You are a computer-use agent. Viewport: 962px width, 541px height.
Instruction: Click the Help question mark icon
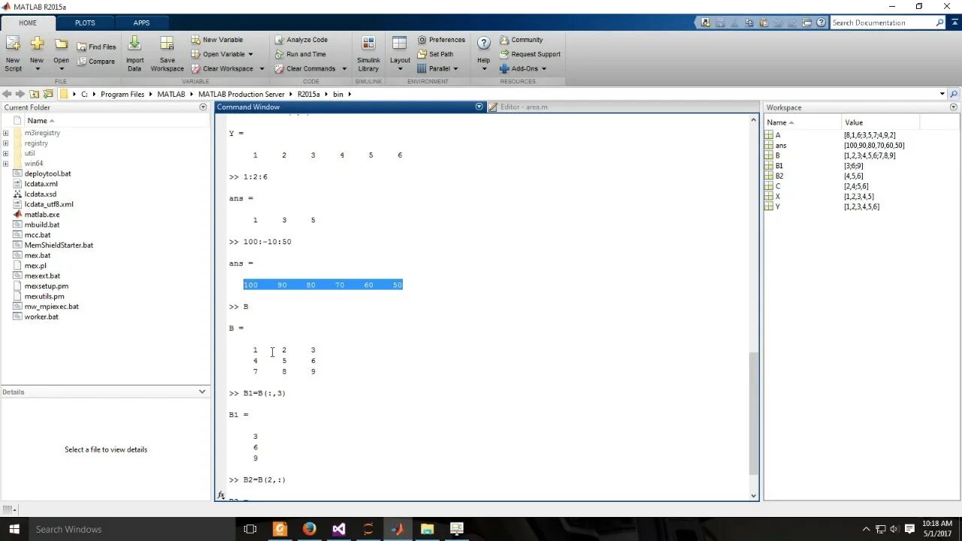tap(484, 44)
